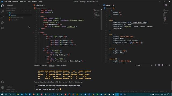The width and height of the screenshot is (172, 96).
Task: Open the Windows notification center icon
Action: [x=169, y=94]
